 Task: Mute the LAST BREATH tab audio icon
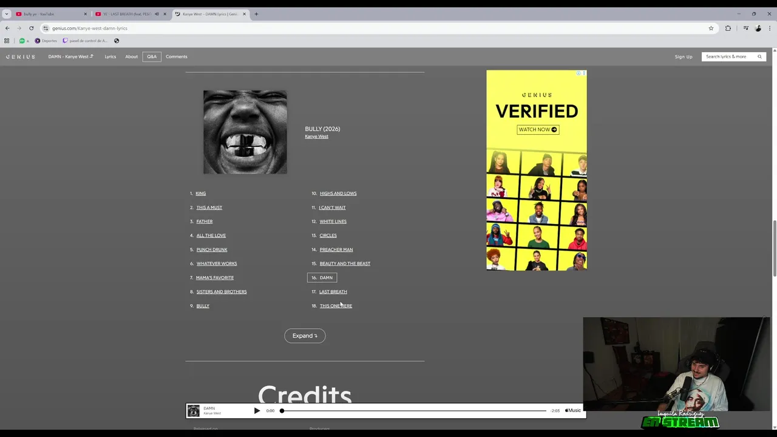pos(157,14)
